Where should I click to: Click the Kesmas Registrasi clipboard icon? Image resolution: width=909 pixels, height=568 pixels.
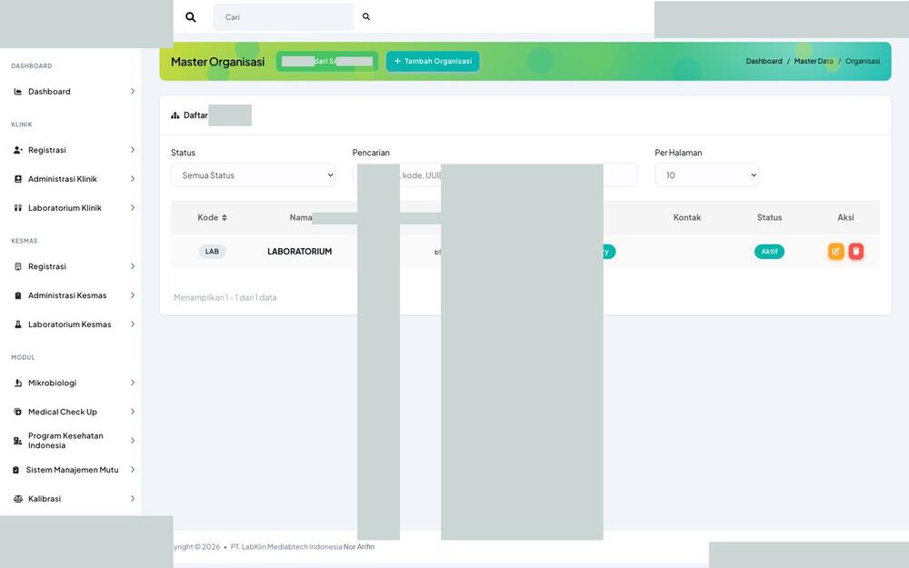(x=18, y=266)
